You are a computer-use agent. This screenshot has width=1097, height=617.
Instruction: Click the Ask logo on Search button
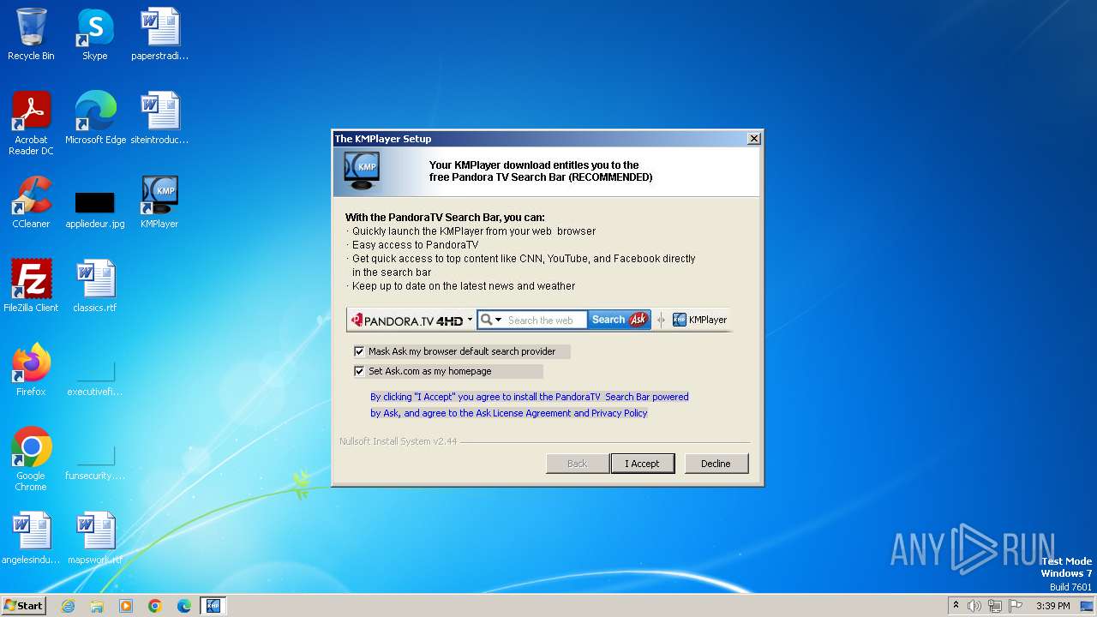pyautogui.click(x=638, y=320)
